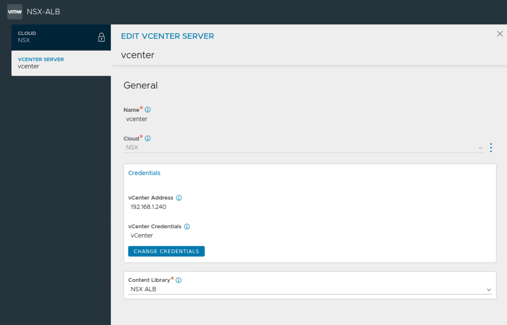Close the Edit vCenter Server dialog

click(x=500, y=34)
